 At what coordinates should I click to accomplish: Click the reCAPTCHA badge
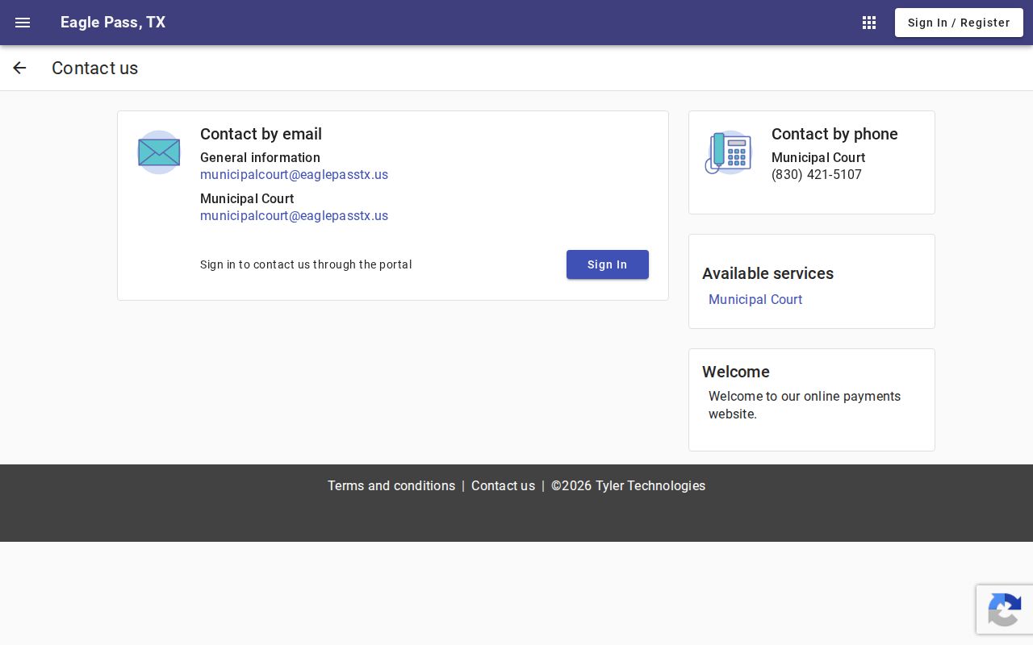point(1005,610)
